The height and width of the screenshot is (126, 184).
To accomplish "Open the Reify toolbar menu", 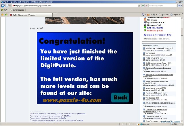I will coord(5,10).
